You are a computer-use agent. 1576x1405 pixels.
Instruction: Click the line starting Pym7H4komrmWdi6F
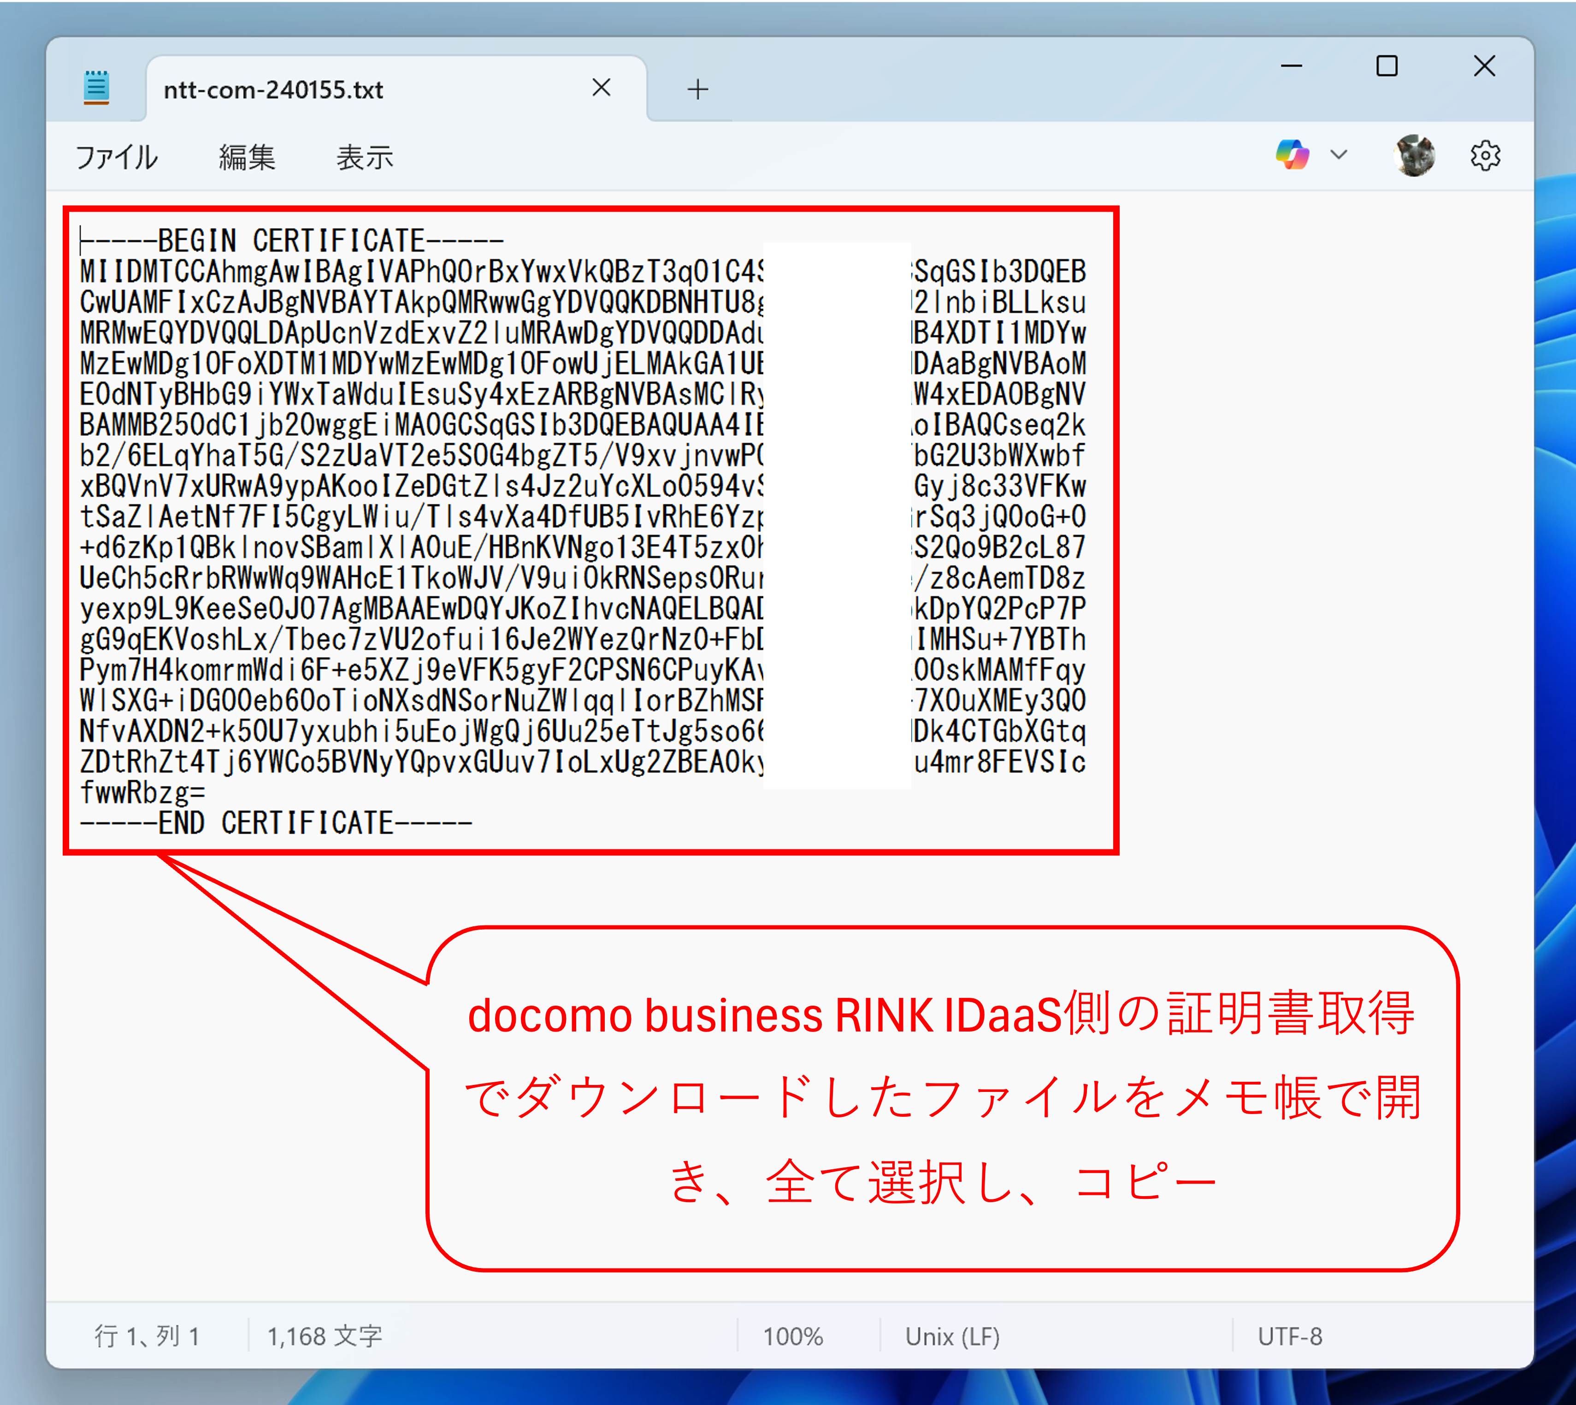pyautogui.click(x=583, y=670)
